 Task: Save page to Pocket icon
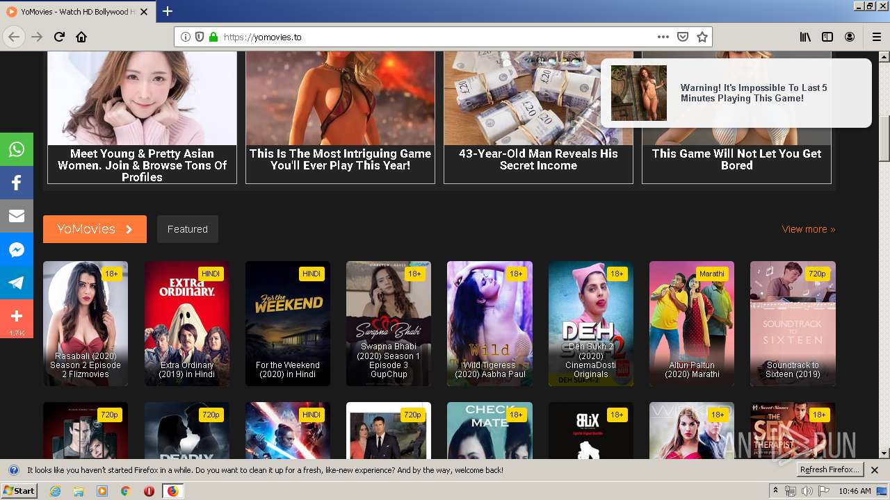[683, 37]
